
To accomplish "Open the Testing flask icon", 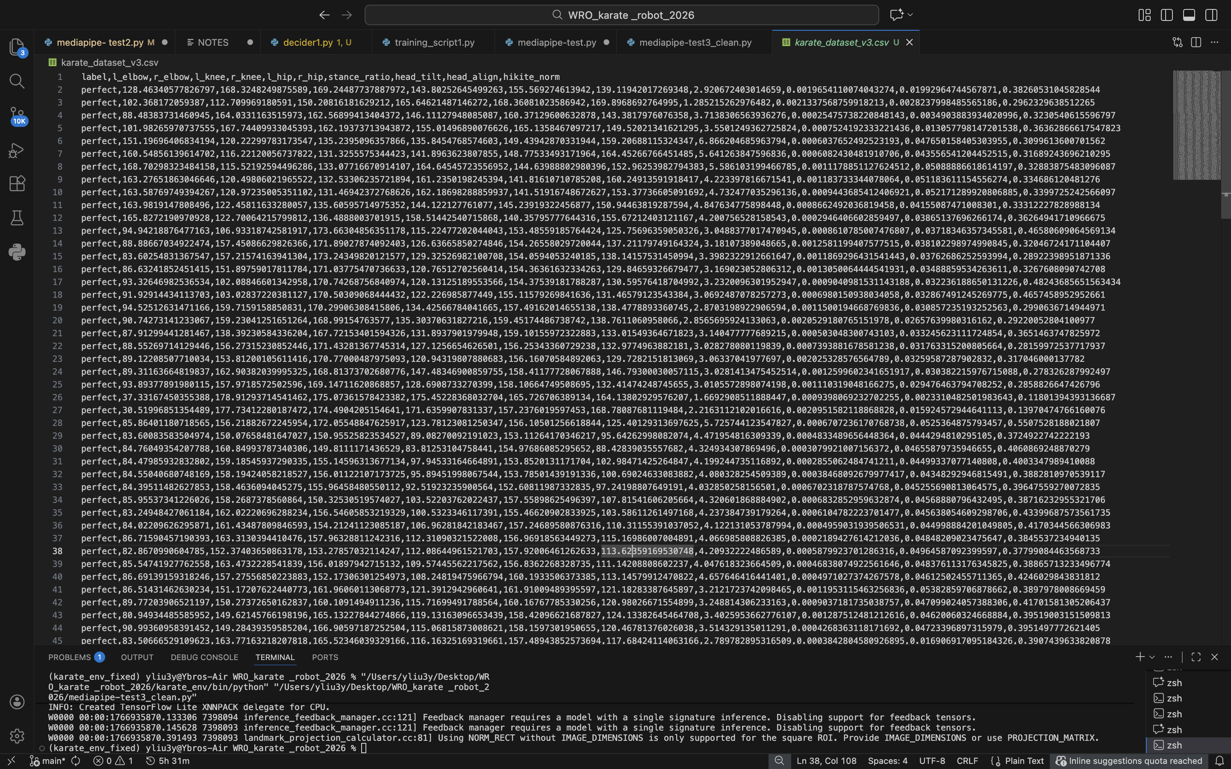I will point(17,218).
